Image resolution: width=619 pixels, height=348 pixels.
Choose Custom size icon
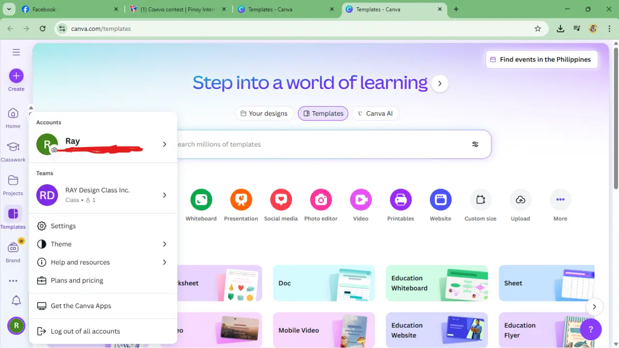click(x=481, y=200)
